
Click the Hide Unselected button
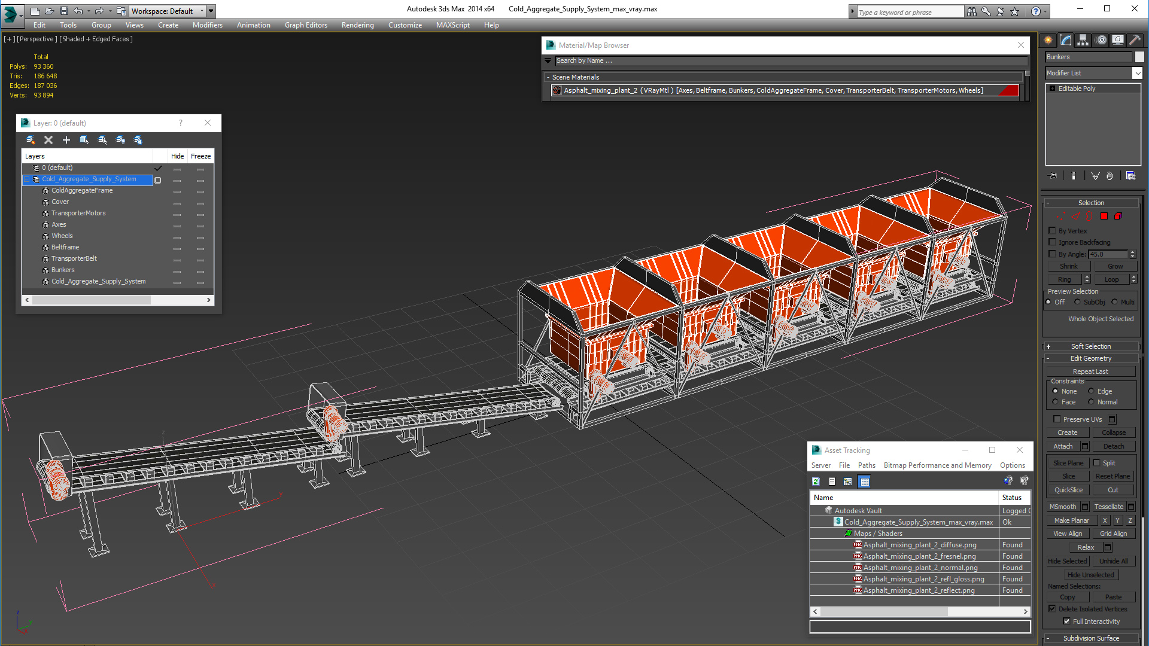click(1090, 575)
